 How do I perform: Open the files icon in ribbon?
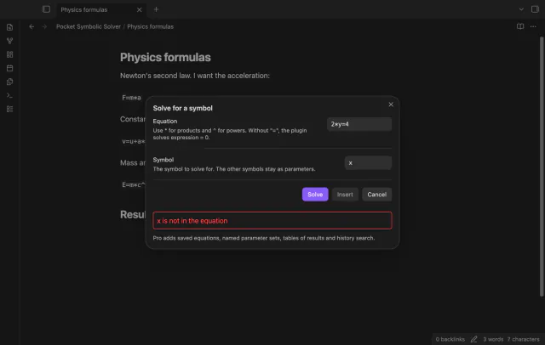click(9, 27)
